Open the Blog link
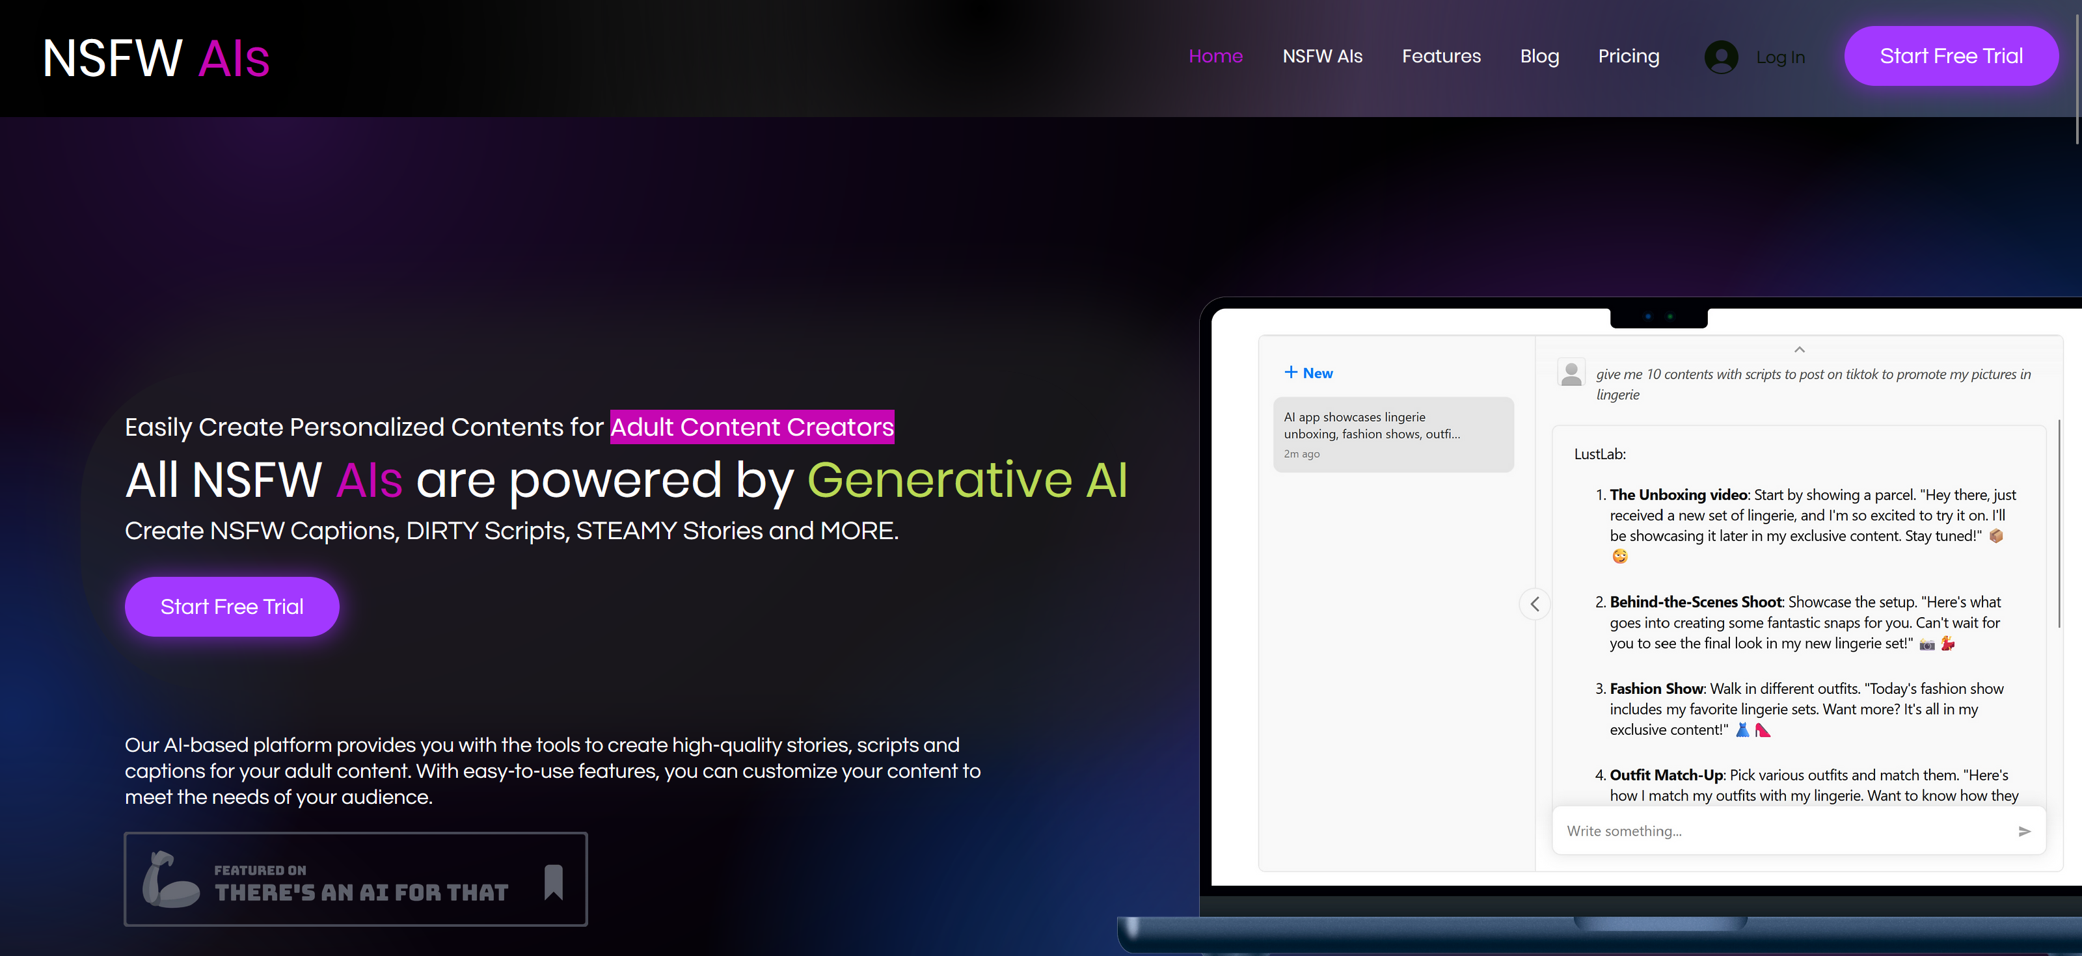The image size is (2082, 956). click(1539, 57)
